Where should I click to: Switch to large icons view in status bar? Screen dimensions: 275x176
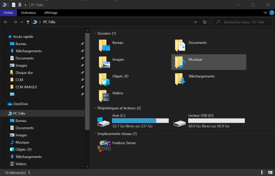270,172
